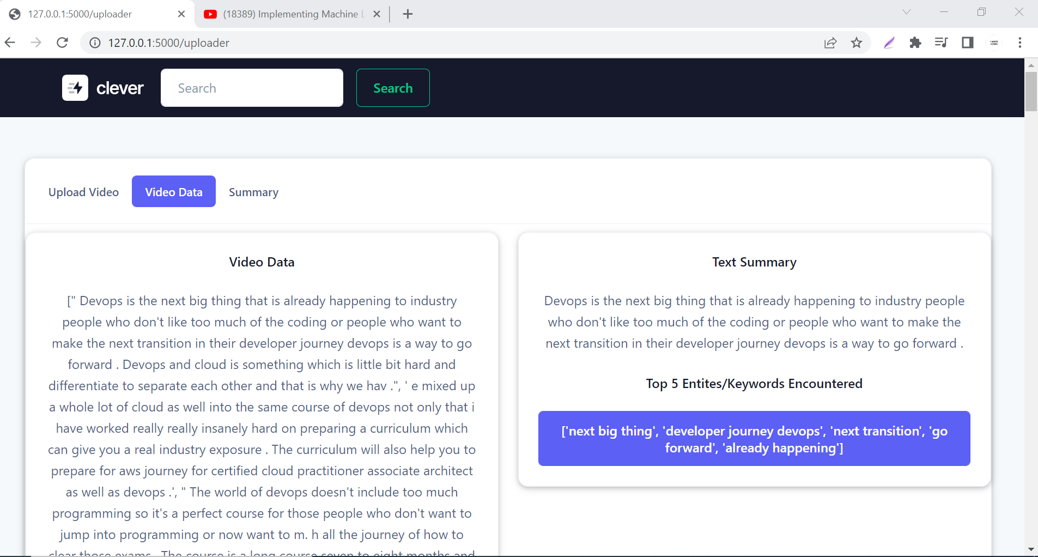Click the address bar URL
1038x557 pixels.
(x=169, y=43)
